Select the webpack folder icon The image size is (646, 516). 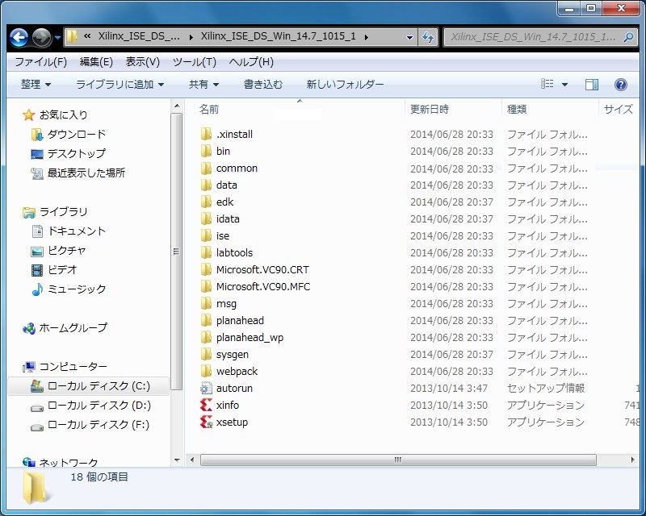pyautogui.click(x=206, y=371)
